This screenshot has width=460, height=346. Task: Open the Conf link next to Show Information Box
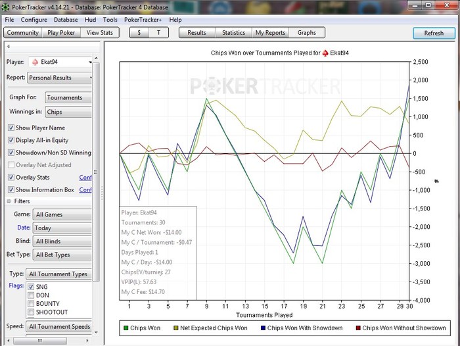coord(85,189)
